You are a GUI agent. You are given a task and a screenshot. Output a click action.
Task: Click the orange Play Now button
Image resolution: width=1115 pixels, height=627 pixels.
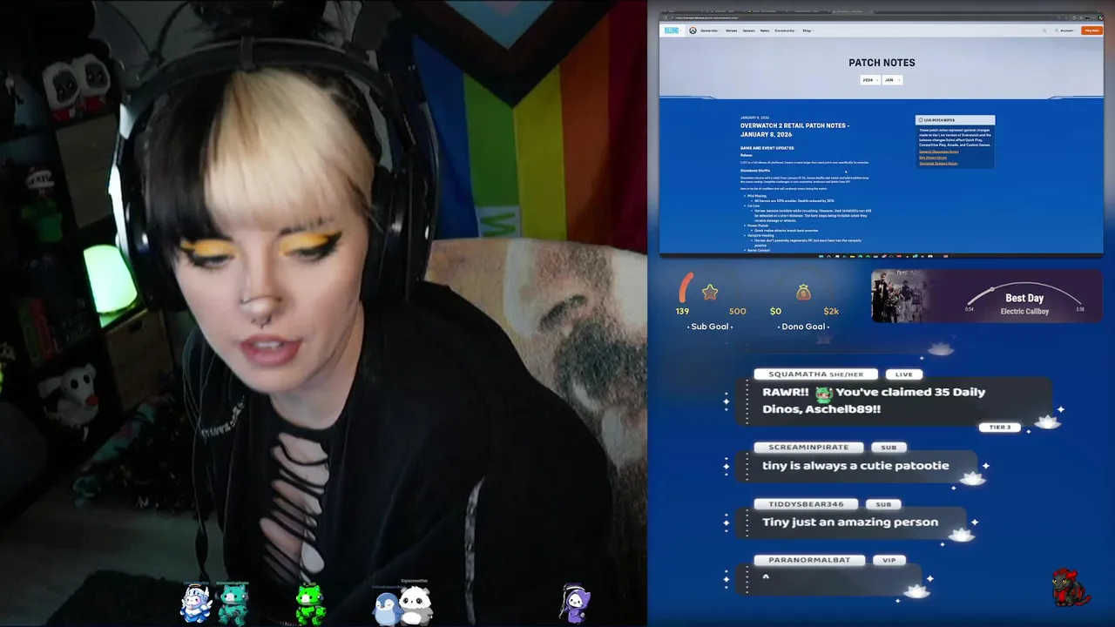point(1091,30)
